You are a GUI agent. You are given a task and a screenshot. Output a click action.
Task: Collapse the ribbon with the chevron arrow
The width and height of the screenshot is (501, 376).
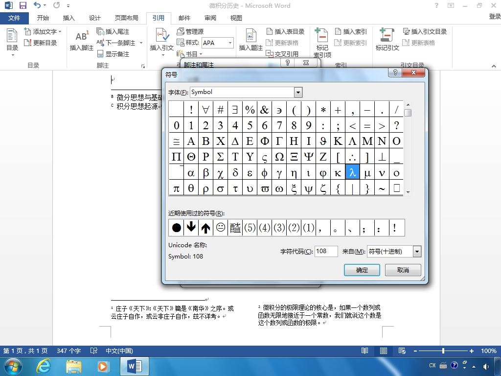point(494,66)
